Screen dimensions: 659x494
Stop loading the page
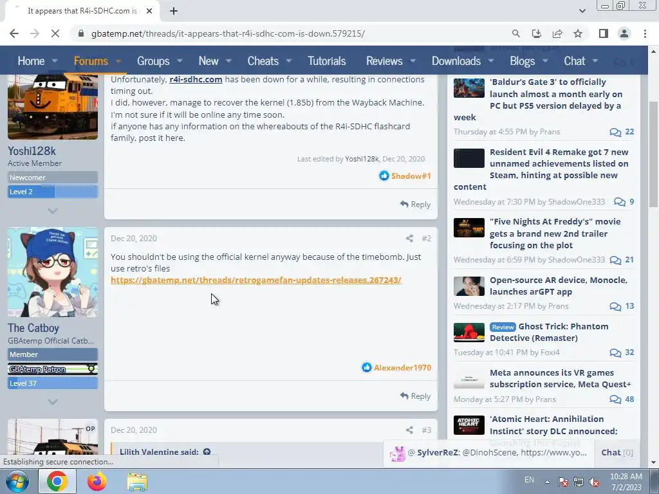55,33
